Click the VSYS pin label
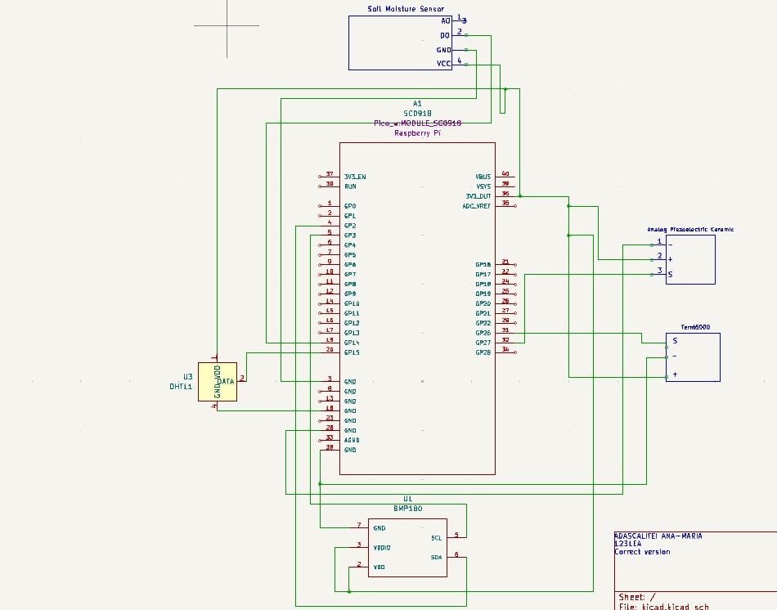The width and height of the screenshot is (777, 610). tap(483, 186)
